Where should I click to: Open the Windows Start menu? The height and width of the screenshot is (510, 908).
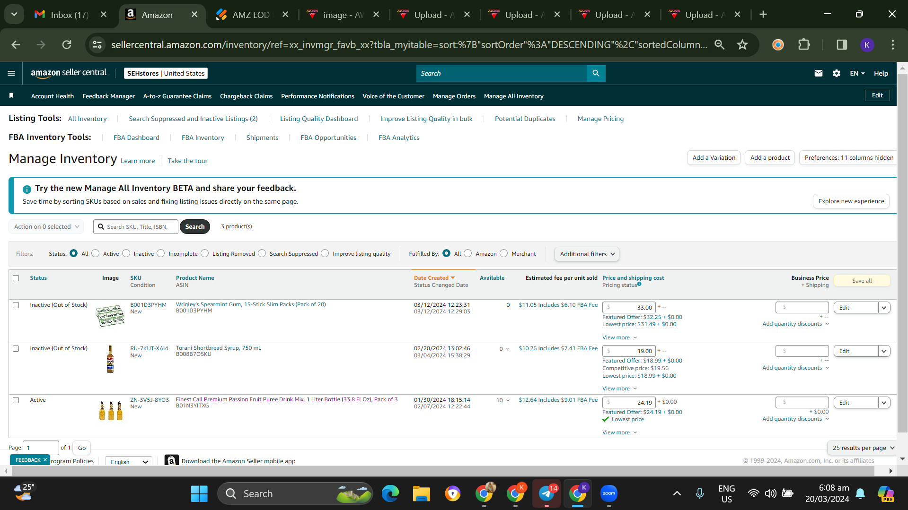click(x=199, y=494)
